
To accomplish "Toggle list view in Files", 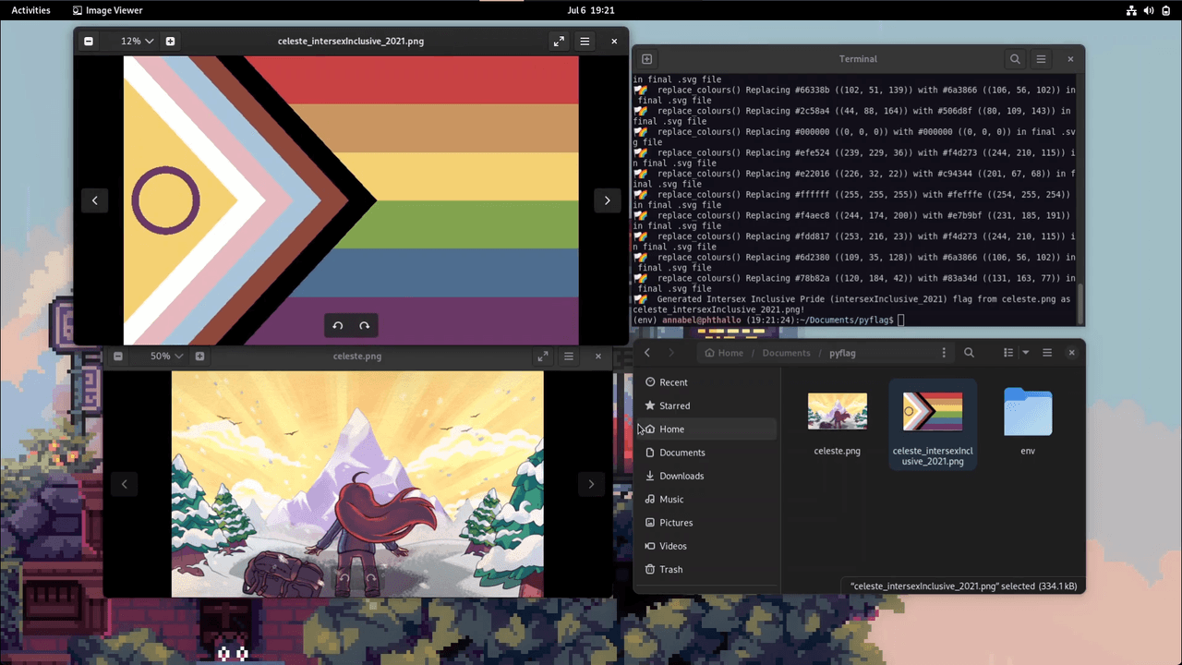I will point(1008,353).
